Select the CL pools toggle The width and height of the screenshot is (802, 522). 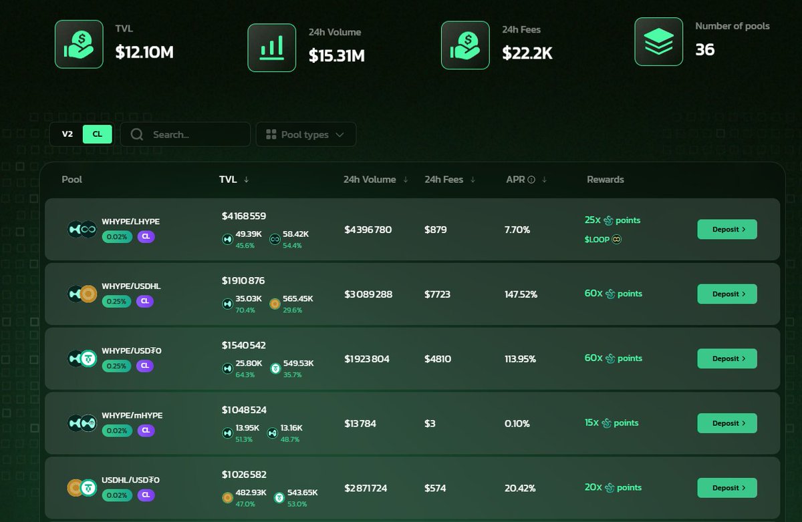point(98,134)
